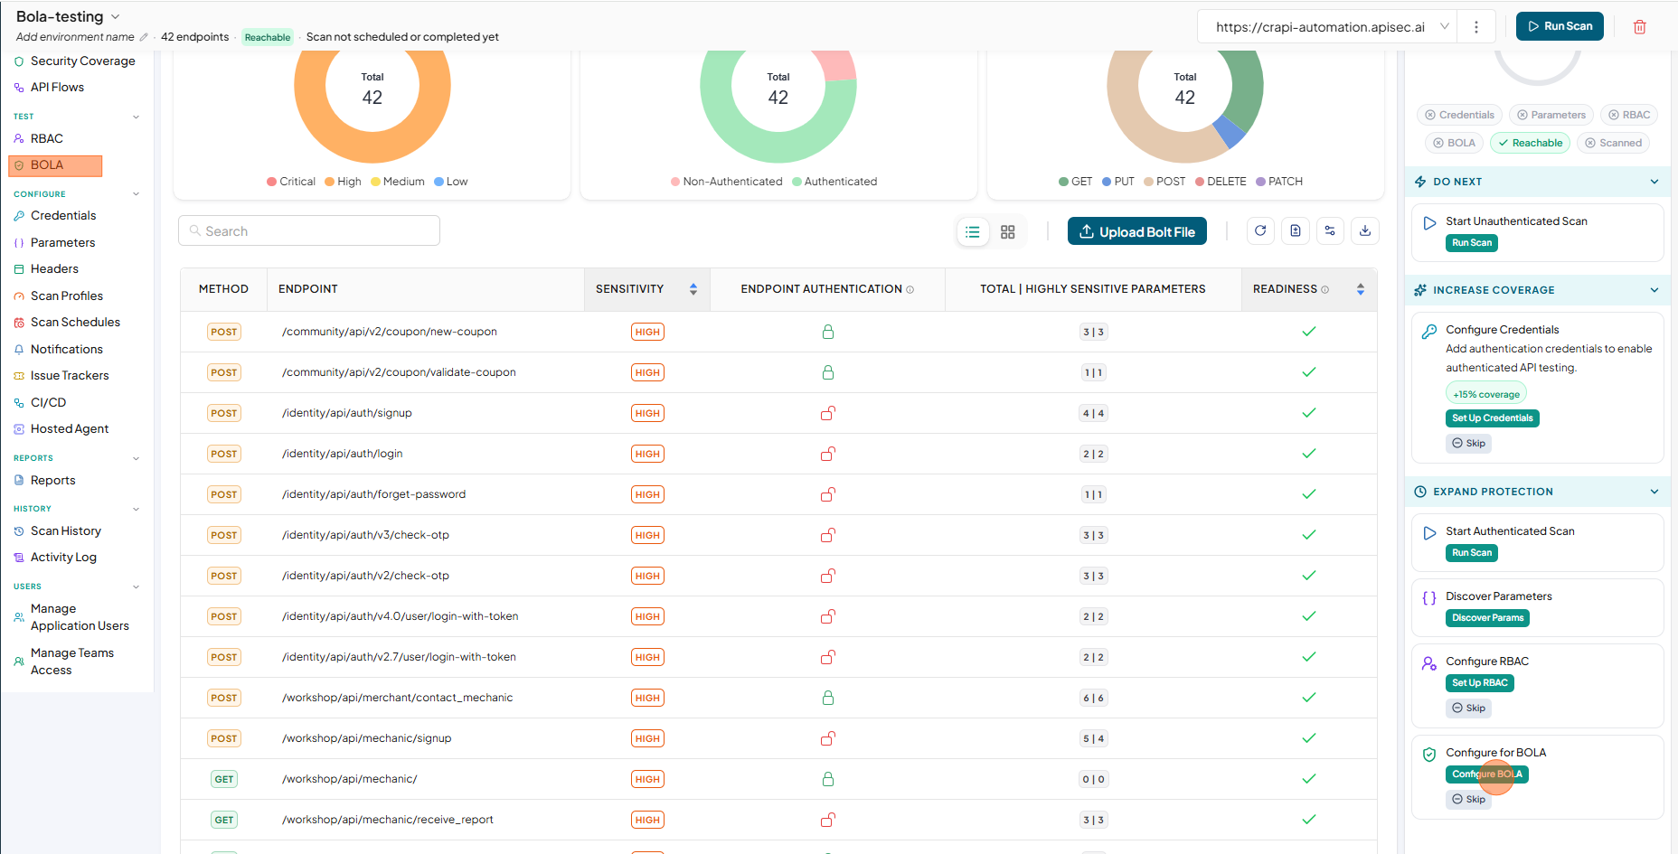Go to Scan History
Viewport: 1678px width, 854px height.
pos(66,530)
